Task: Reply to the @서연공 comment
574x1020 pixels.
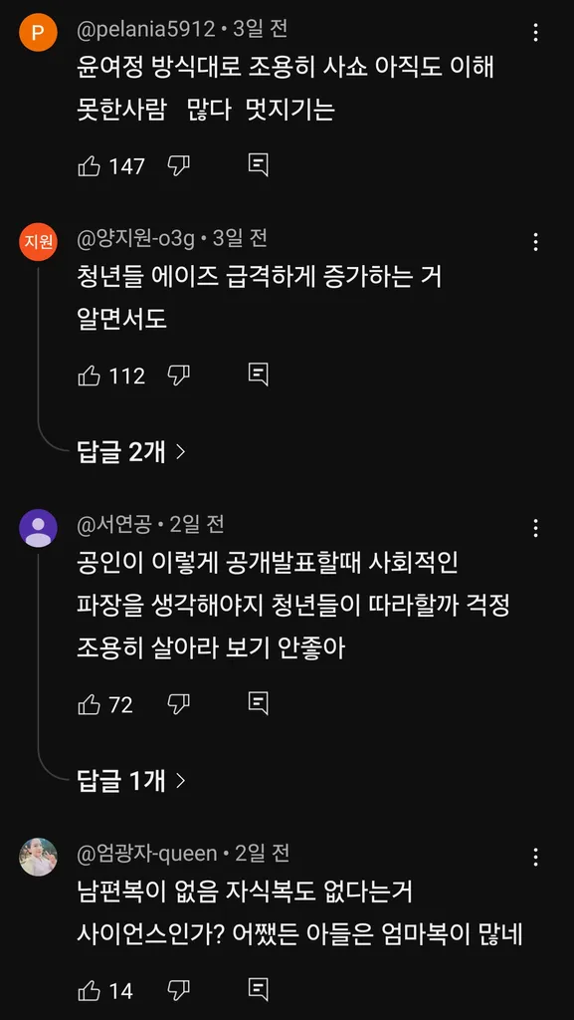Action: [259, 704]
